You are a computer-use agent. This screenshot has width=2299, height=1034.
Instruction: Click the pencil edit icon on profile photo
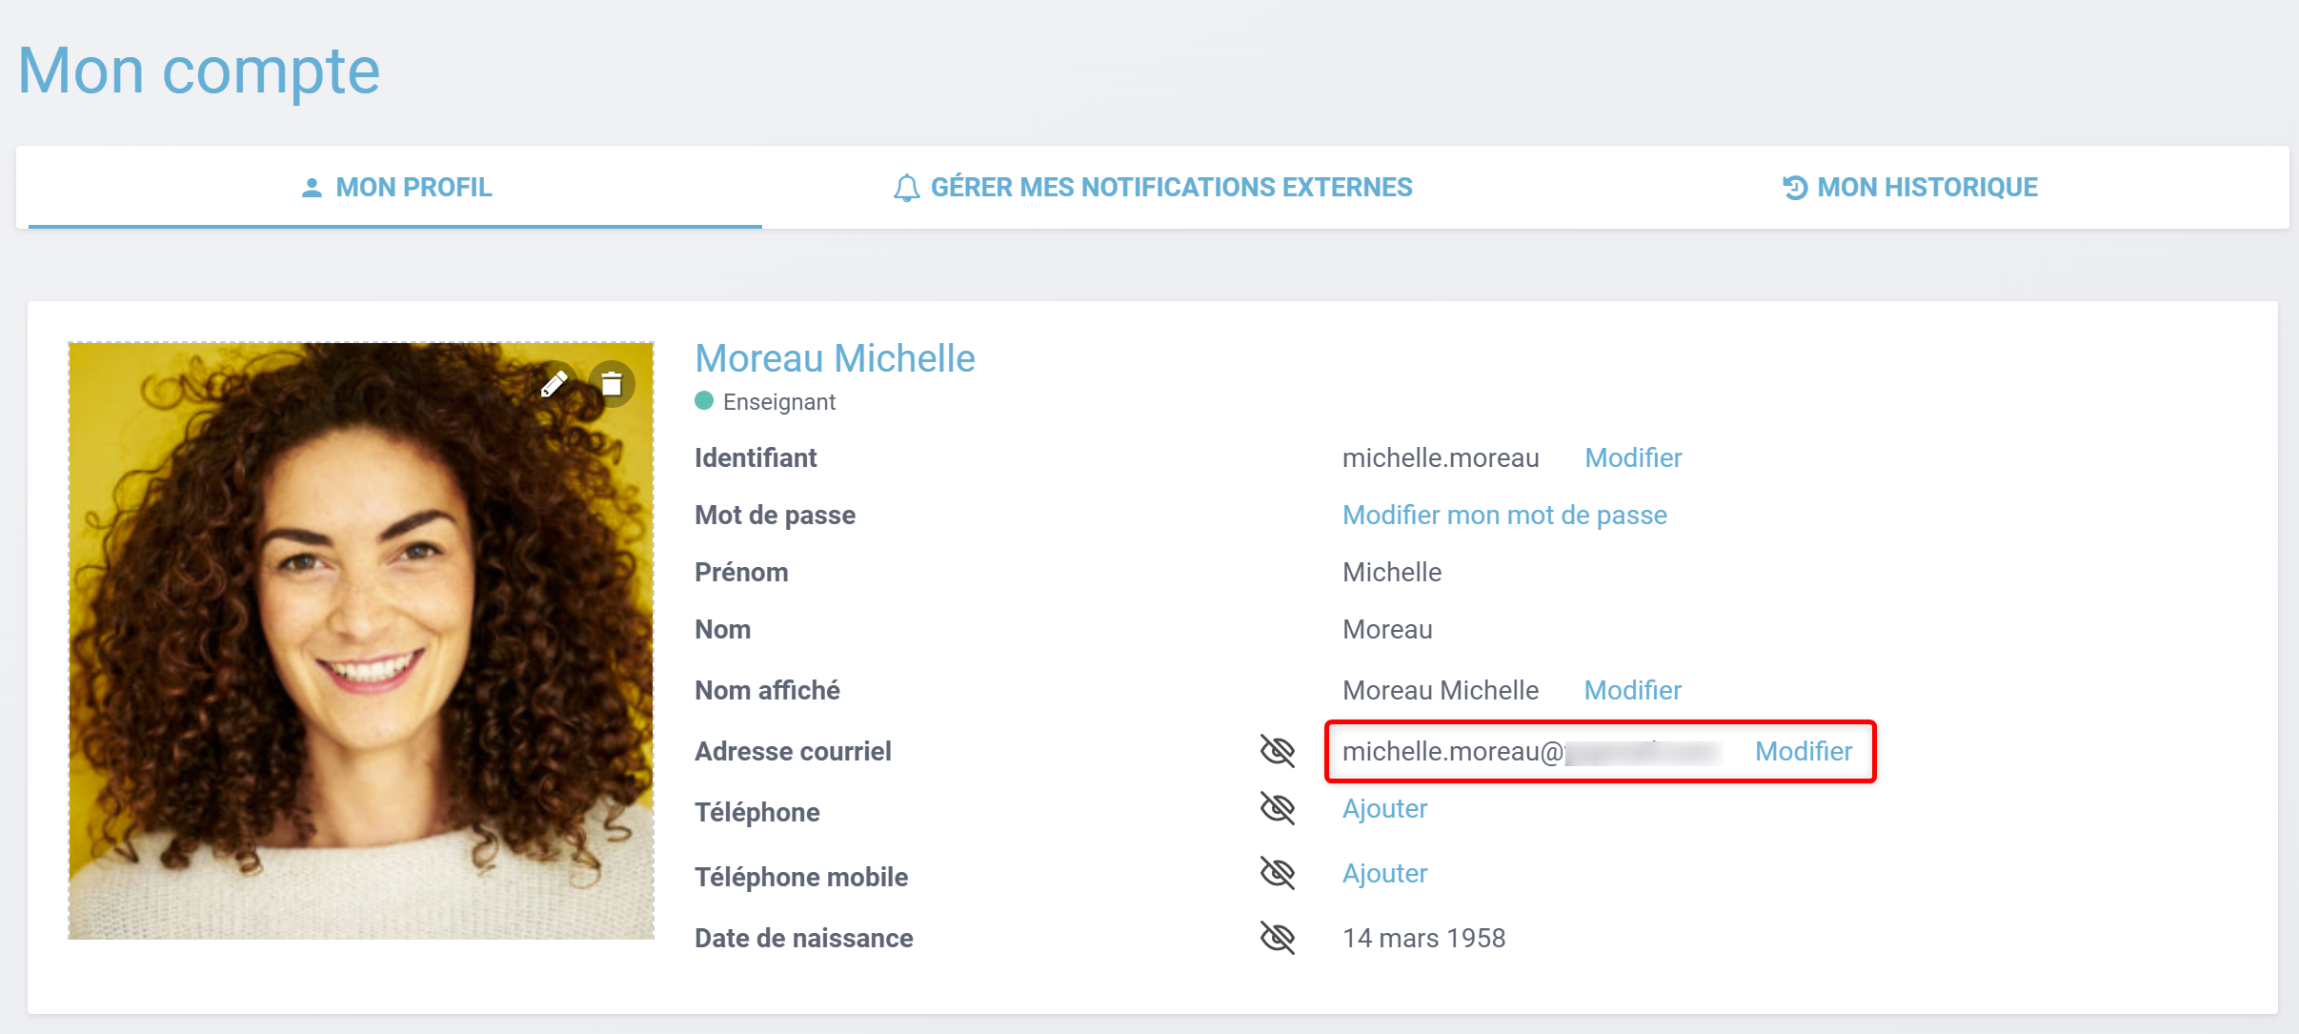tap(555, 384)
